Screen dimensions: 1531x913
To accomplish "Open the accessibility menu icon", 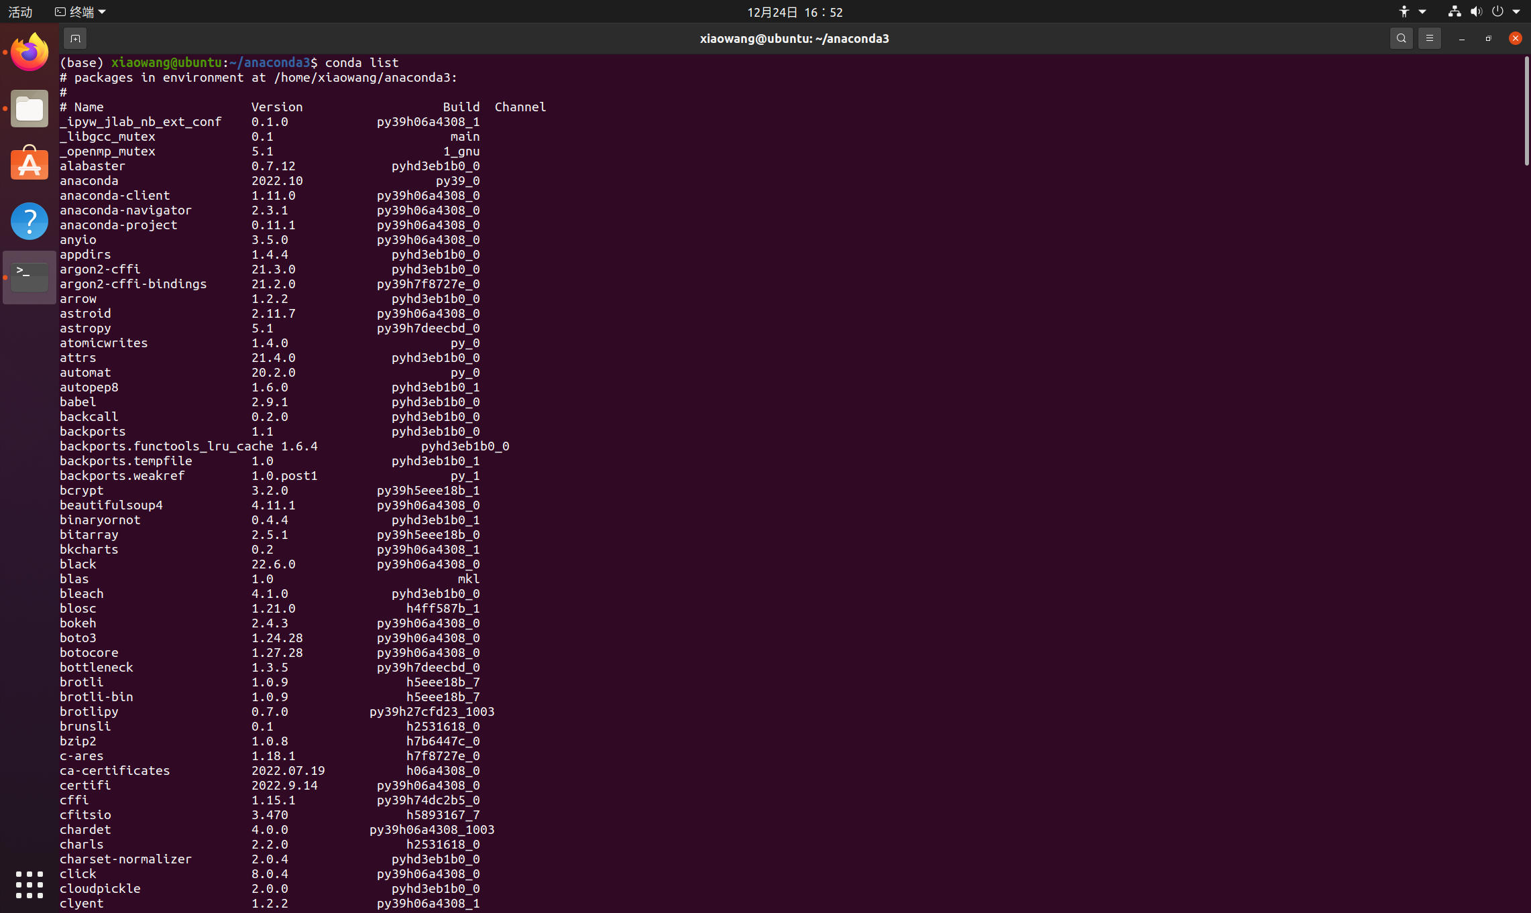I will pos(1404,11).
